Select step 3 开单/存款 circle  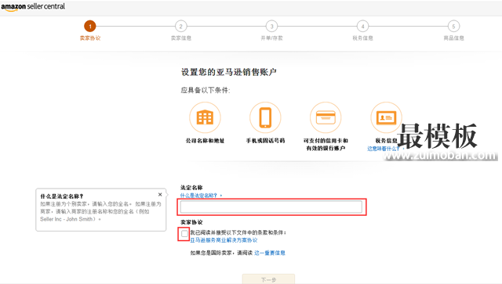(272, 26)
